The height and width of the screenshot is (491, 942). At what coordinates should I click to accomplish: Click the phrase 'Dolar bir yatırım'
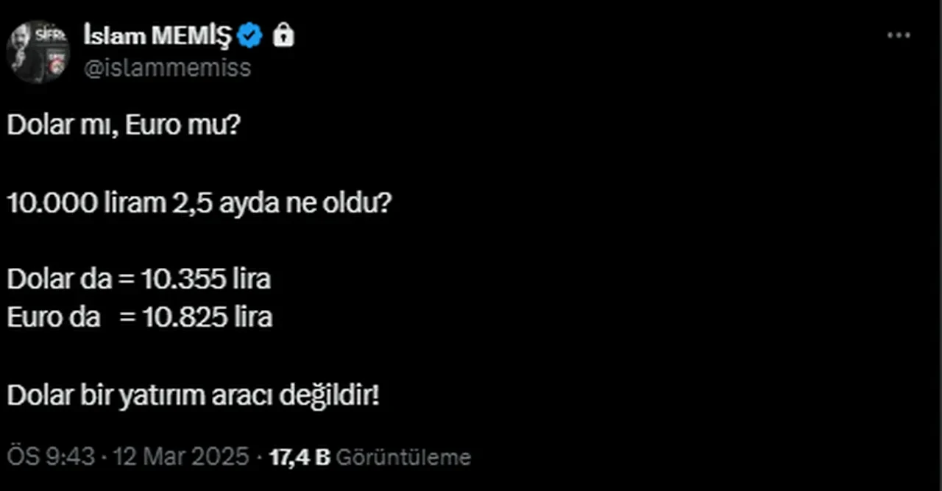pyautogui.click(x=102, y=397)
